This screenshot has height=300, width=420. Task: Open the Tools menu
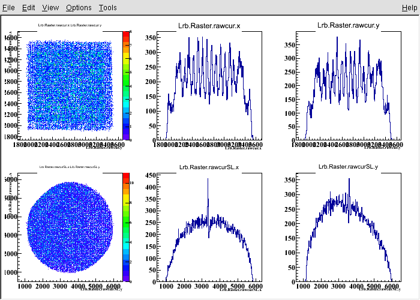tap(107, 7)
